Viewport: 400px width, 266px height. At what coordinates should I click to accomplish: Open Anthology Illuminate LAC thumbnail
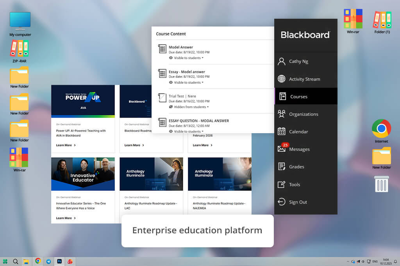click(x=151, y=174)
